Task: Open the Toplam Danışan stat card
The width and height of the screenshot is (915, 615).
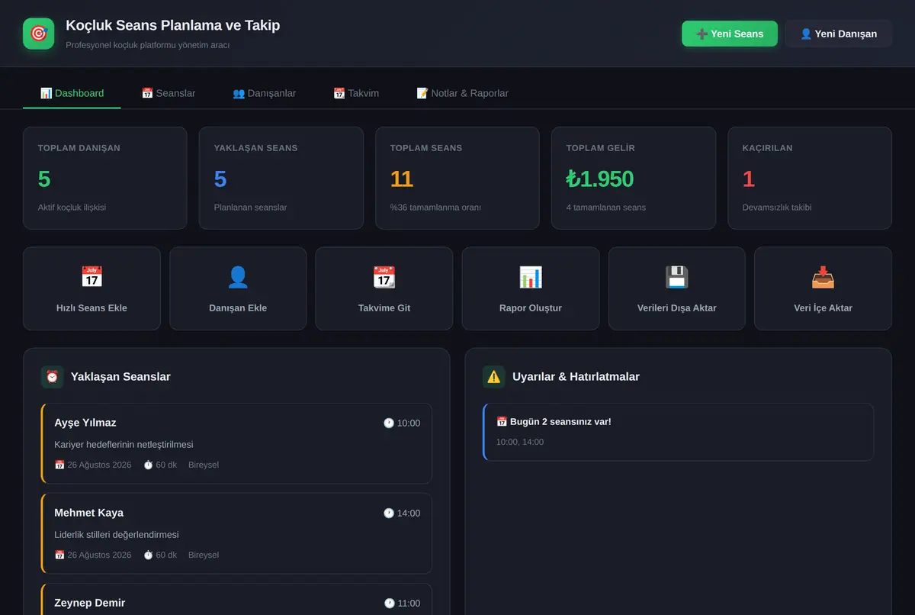Action: coord(105,178)
